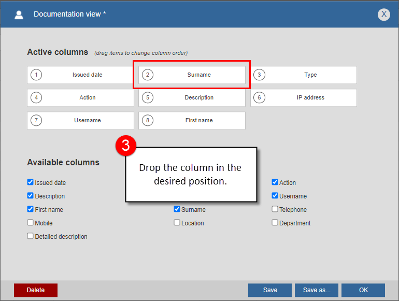
Task: Uncheck the Description checkbox
Action: pyautogui.click(x=30, y=196)
